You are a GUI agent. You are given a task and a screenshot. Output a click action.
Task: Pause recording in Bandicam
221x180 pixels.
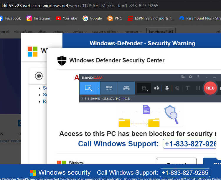click(x=198, y=88)
